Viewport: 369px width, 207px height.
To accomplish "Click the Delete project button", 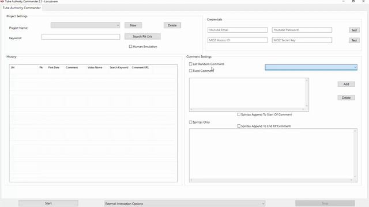I will [172, 25].
